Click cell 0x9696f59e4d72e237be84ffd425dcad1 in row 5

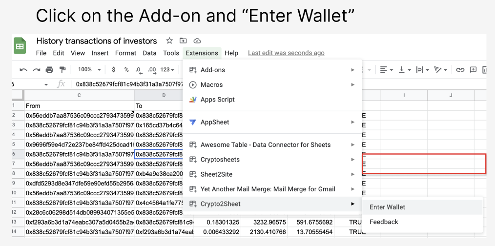click(x=79, y=144)
